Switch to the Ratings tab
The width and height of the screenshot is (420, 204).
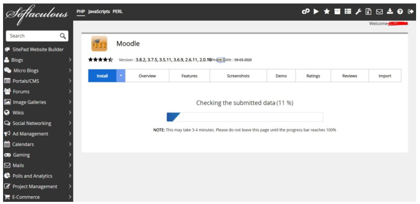tap(313, 76)
